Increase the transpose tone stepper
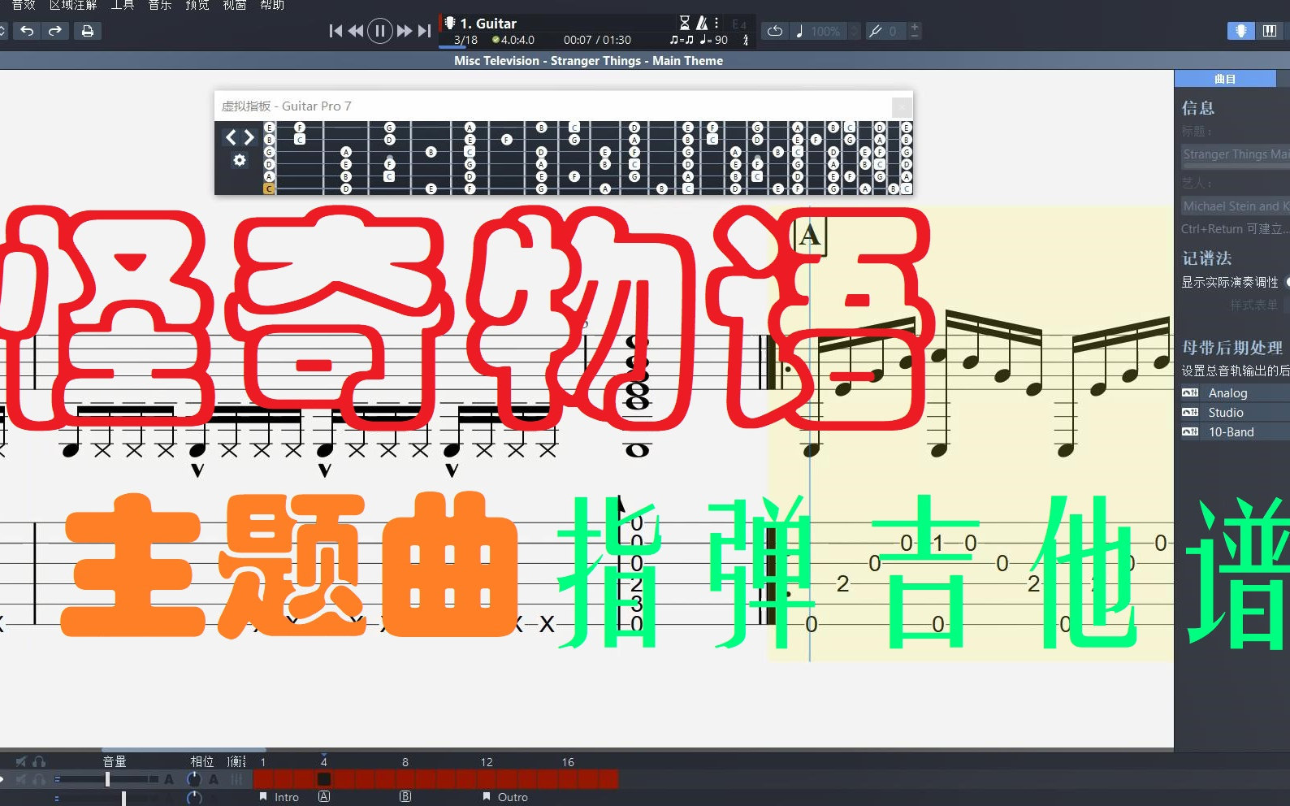1290x806 pixels. click(x=915, y=27)
